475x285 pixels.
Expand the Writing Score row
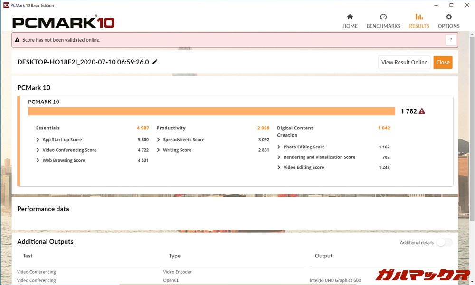tap(159, 150)
